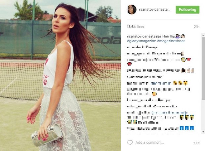Open the raznatovicanasta... username in header
Screen dimensions: 205x151
(155, 9)
